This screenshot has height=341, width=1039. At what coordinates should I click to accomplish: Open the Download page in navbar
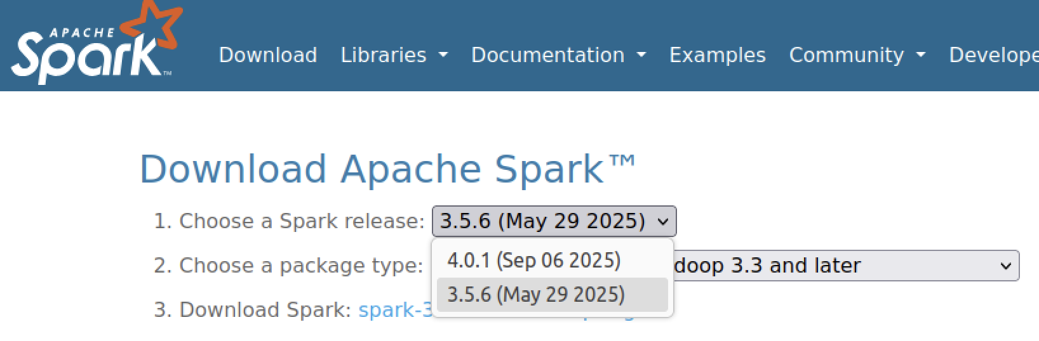tap(268, 55)
